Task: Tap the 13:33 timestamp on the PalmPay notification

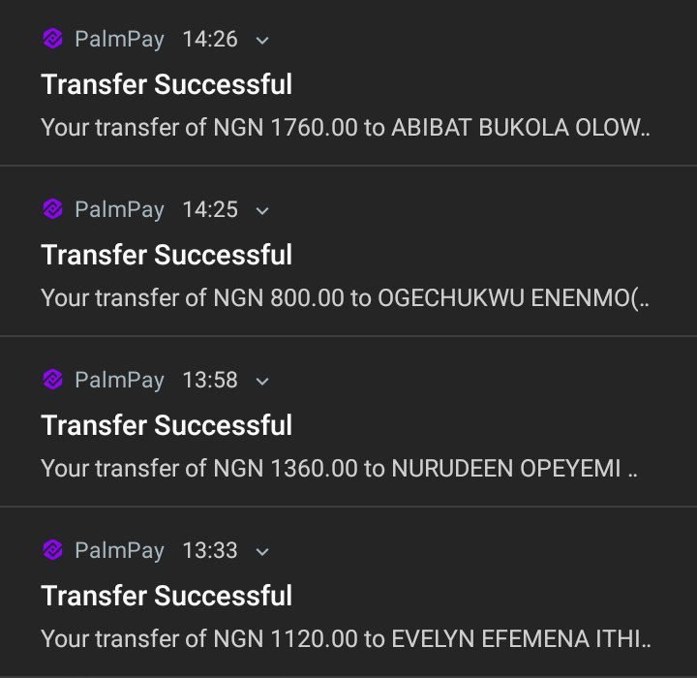Action: [x=210, y=550]
